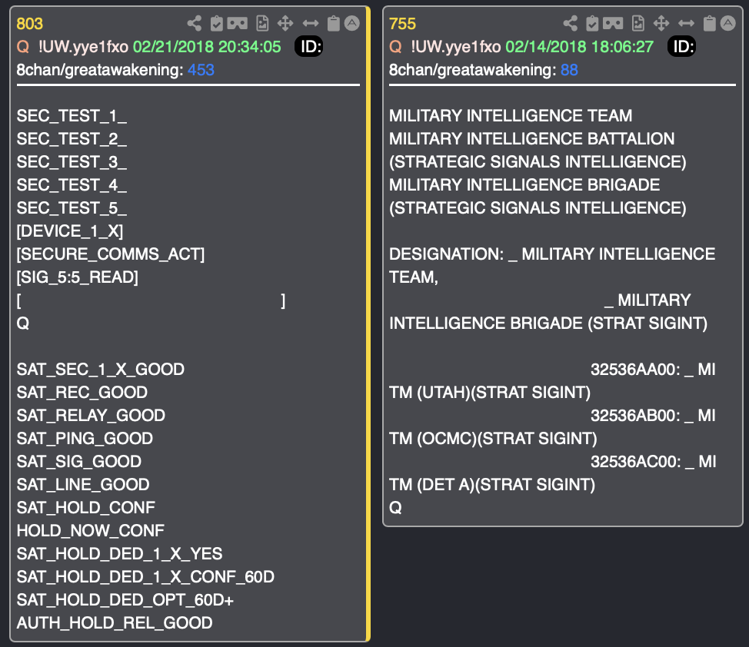
Task: Click the line TM (OCMC)(STRAT SIGINT)
Action: coord(493,438)
